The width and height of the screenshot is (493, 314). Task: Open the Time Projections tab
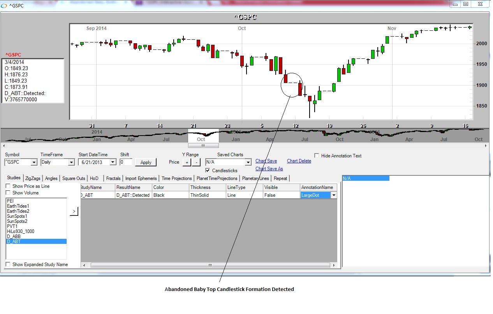pos(176,178)
